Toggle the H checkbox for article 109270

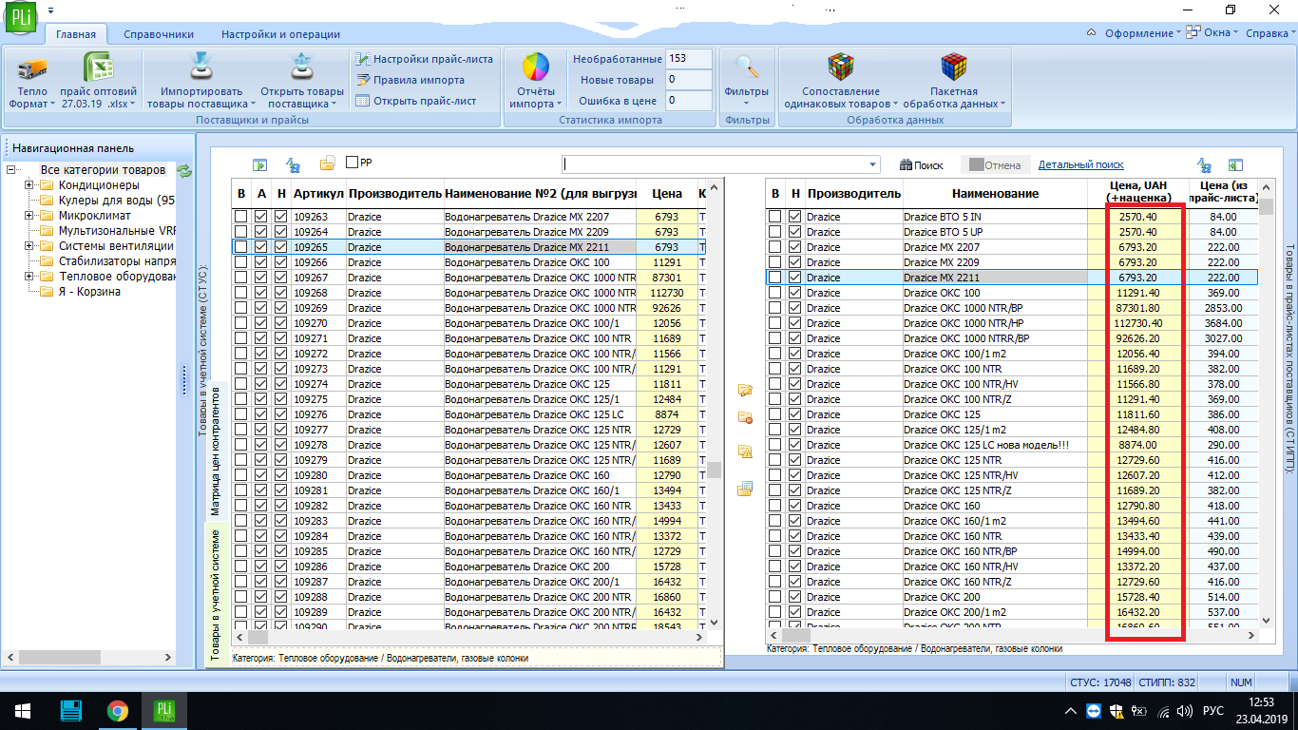tap(280, 323)
